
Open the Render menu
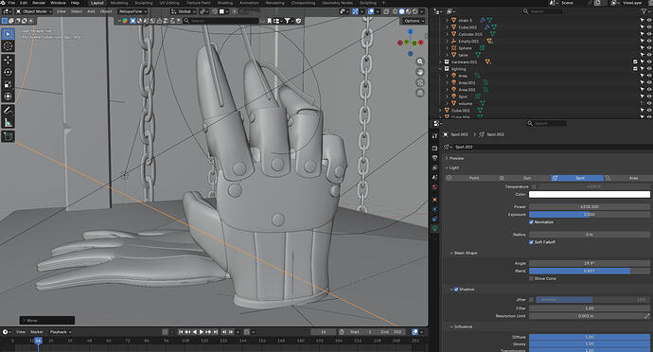click(39, 3)
